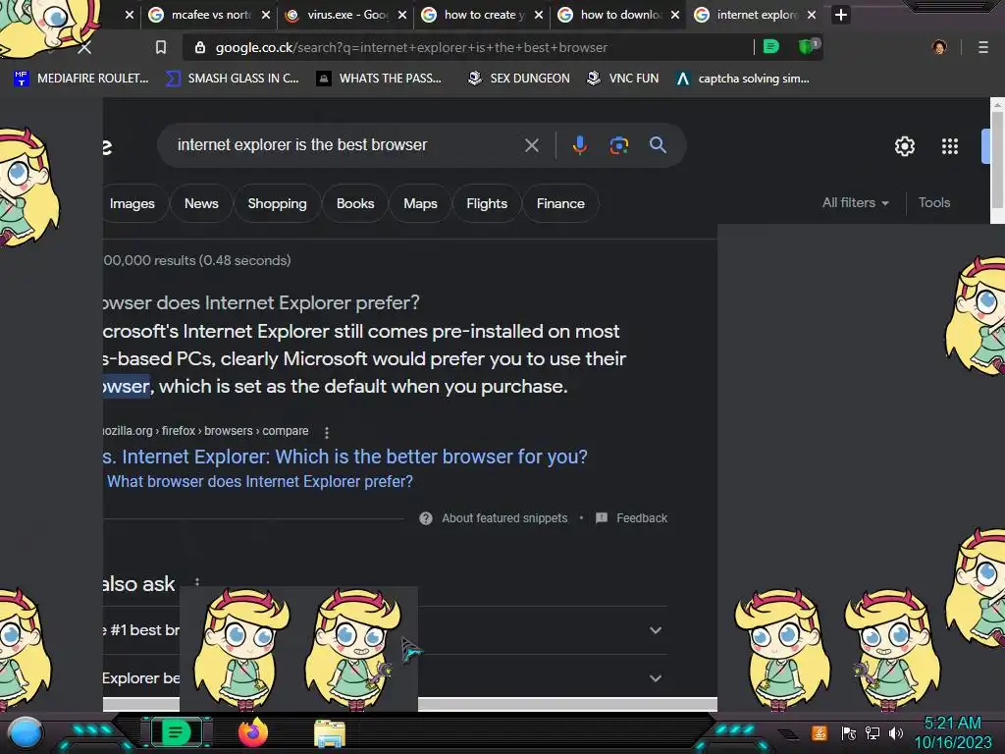
Task: Open WHATS THE PASS... bookmark
Action: (x=379, y=79)
